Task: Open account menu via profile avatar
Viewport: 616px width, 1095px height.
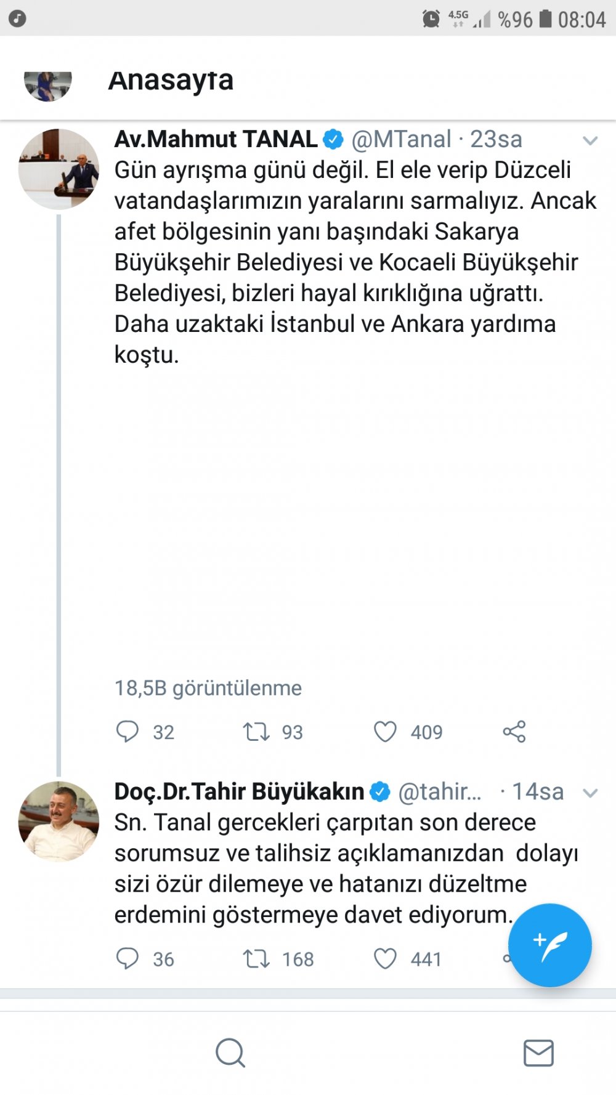Action: pos(48,85)
